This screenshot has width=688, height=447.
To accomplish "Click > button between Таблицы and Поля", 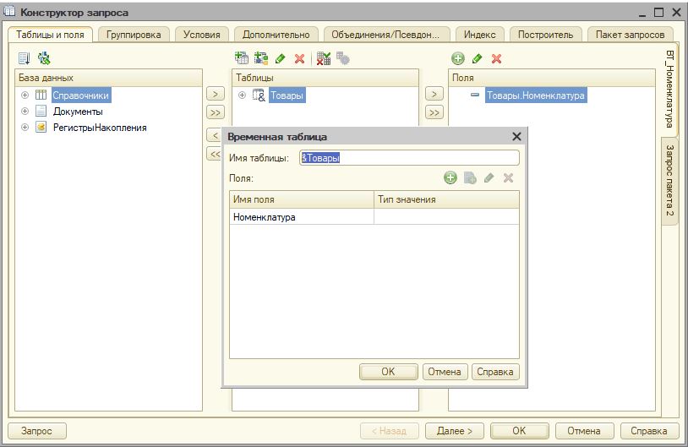I will (x=434, y=94).
